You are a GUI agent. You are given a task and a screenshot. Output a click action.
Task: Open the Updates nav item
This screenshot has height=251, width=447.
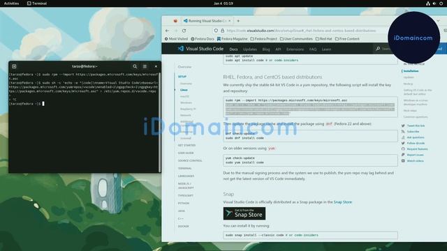tap(250, 50)
